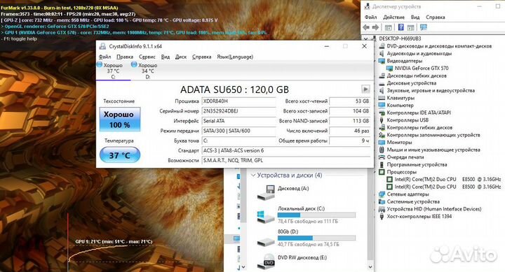Open Правка menu in CrystalDiskInfo

[125, 57]
